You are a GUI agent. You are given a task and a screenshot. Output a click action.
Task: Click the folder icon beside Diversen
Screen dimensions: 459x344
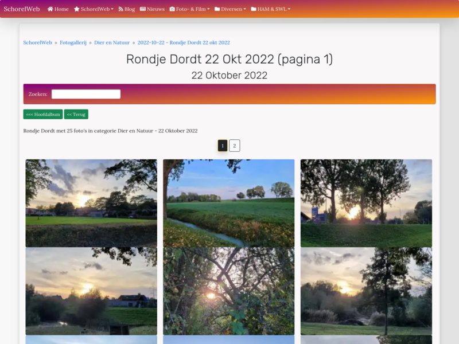[x=217, y=9]
